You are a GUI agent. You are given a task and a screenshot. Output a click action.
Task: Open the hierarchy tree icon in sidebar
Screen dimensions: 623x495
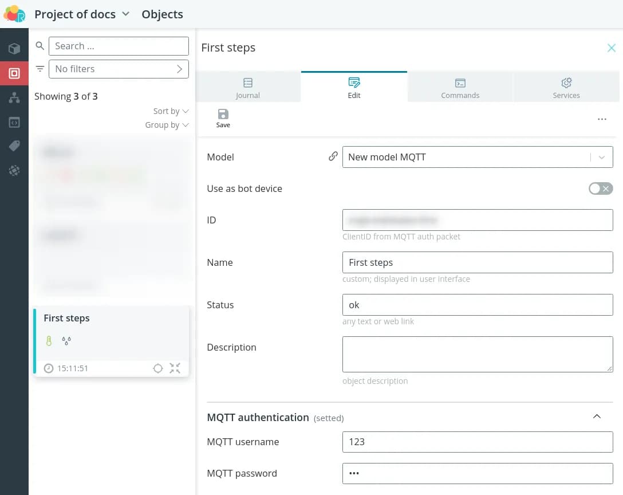point(14,98)
